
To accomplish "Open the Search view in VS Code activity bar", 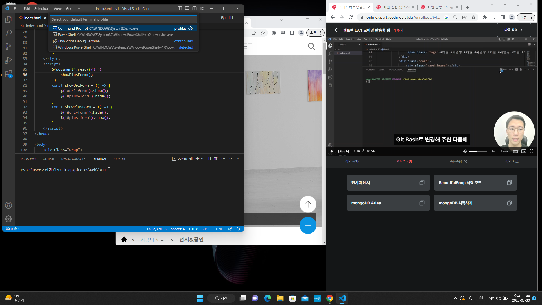I will [8, 33].
